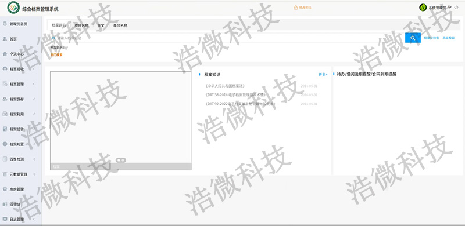
Task: Click the 修改密码 link
Action: coord(305,8)
